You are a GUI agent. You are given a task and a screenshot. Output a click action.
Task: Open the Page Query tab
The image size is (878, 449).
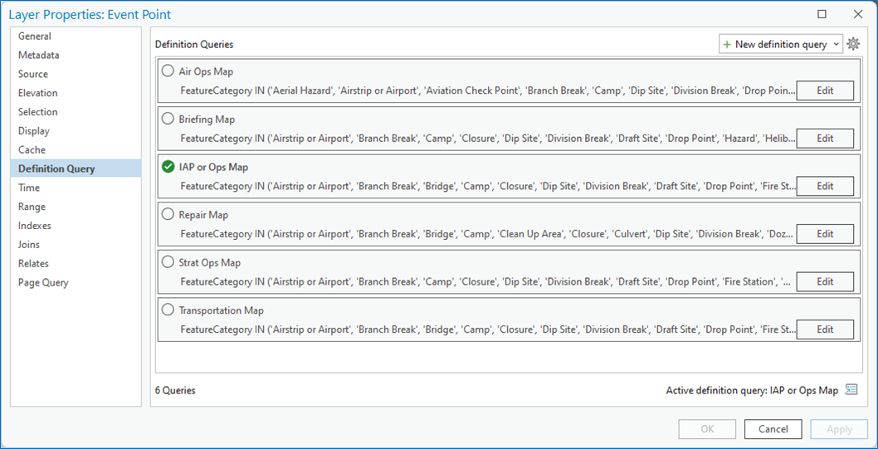tap(43, 282)
